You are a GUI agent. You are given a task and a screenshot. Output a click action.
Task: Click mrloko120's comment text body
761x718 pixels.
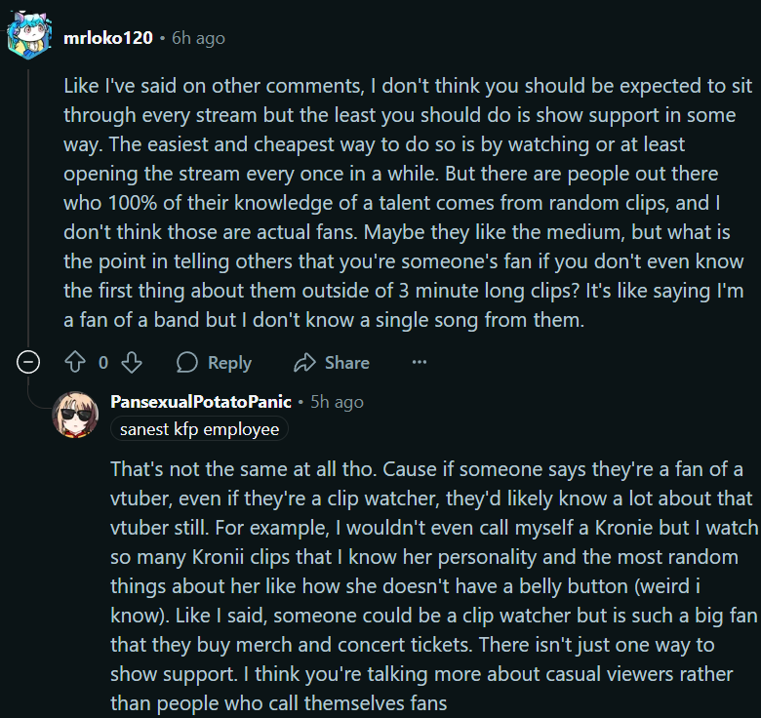point(408,203)
